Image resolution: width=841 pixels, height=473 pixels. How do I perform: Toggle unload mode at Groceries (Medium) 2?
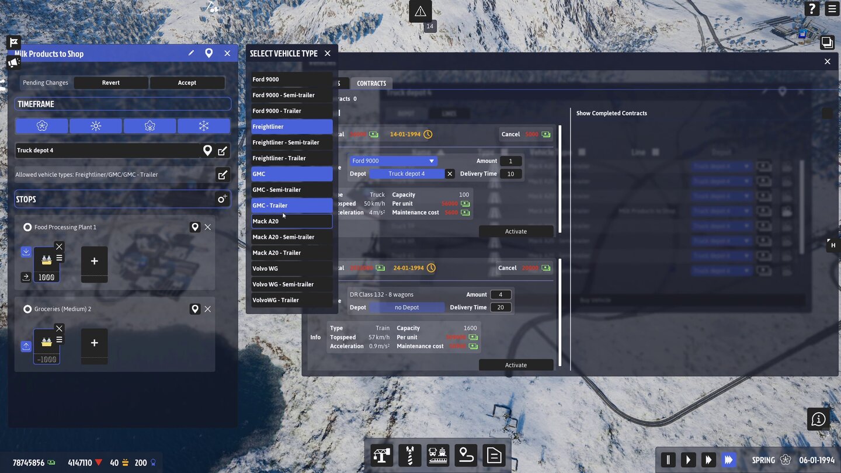tap(26, 346)
